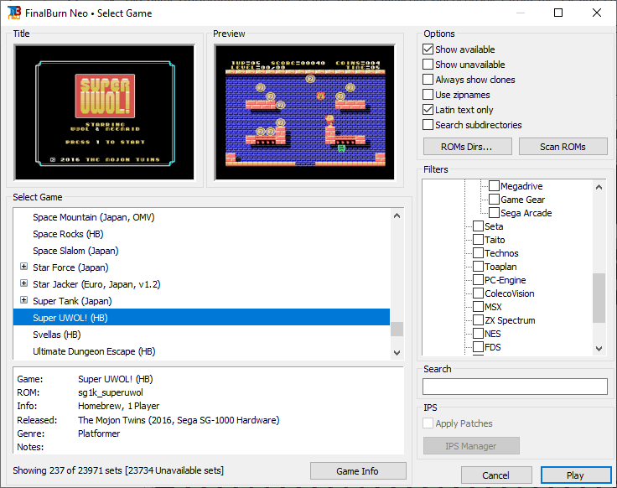
Task: Check the Game Gear filter
Action: (495, 199)
